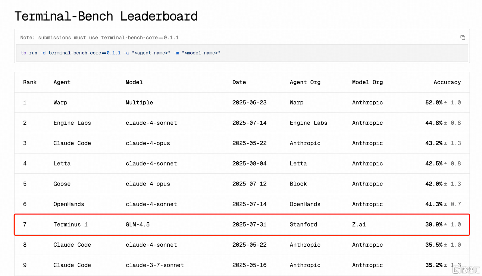Click the 35.5% accuracy value
Viewport: 482px width, 276px height.
[434, 245]
